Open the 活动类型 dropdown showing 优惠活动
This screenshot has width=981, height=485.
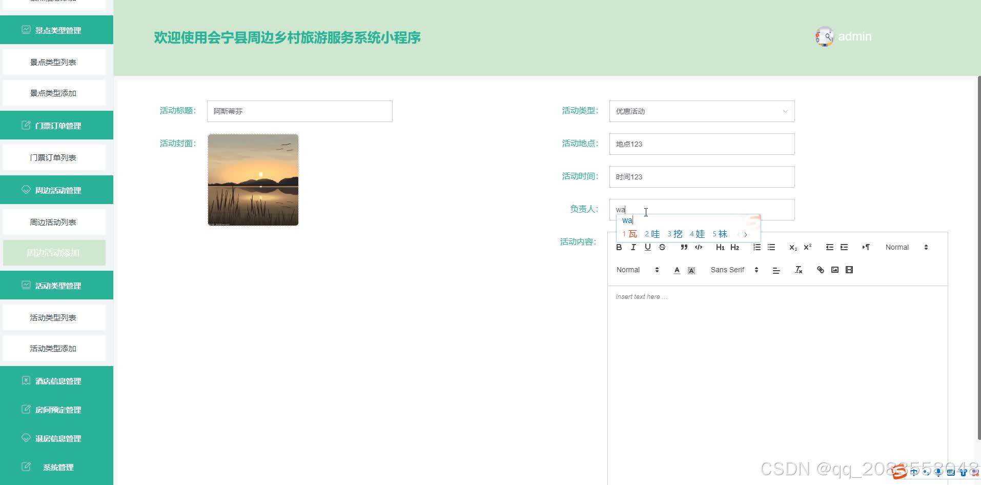click(x=702, y=111)
